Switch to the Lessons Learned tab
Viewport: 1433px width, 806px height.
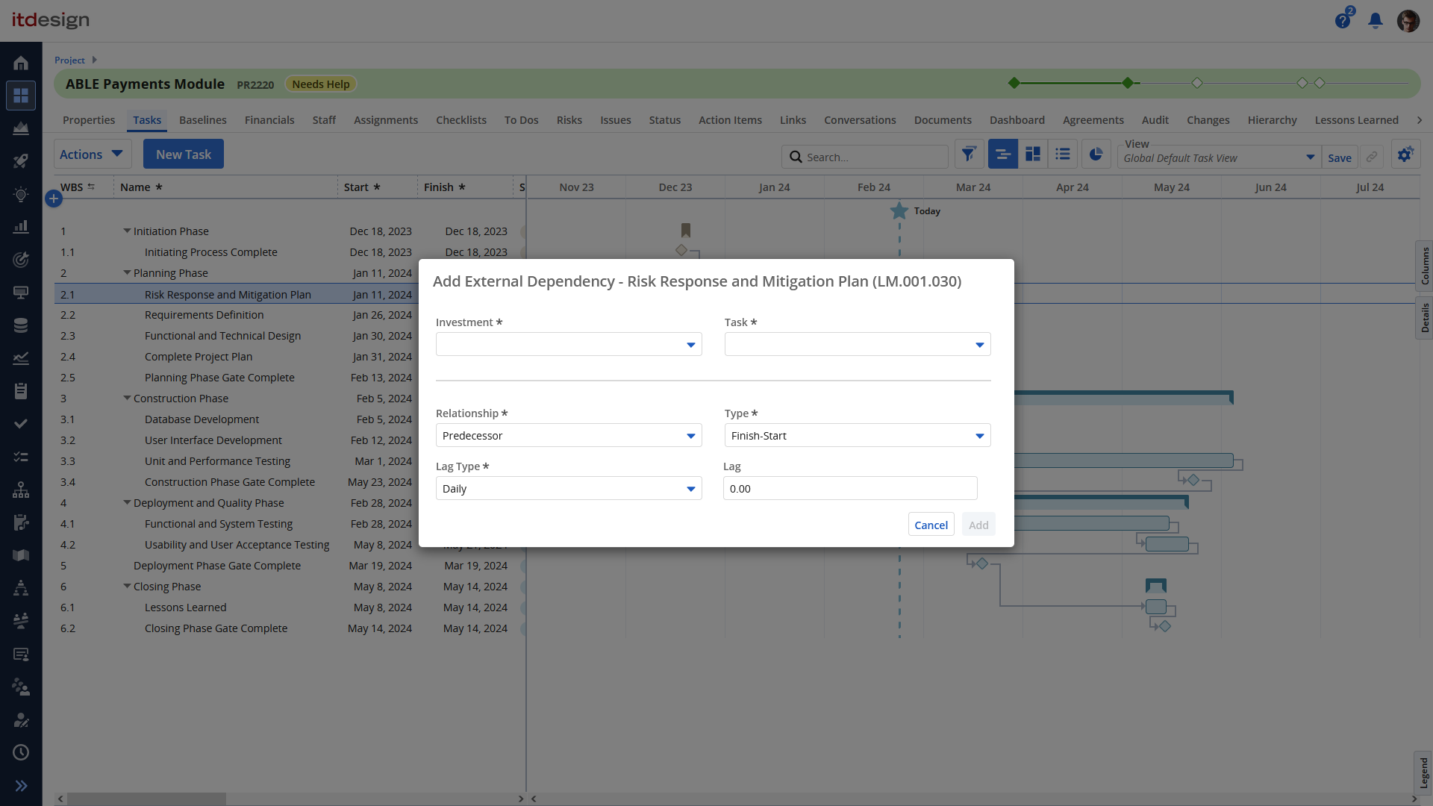coord(1356,120)
